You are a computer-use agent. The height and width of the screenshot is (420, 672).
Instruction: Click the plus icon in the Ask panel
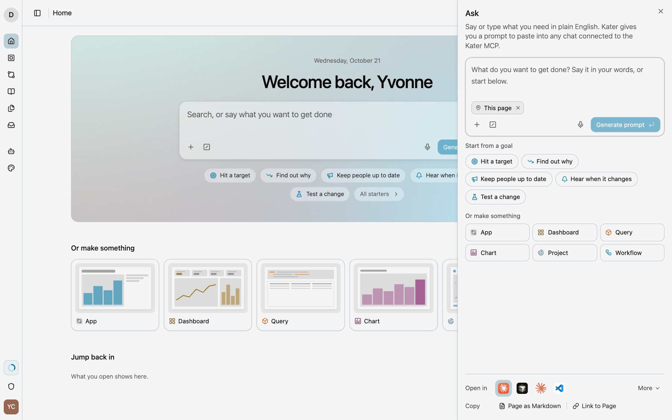[477, 125]
